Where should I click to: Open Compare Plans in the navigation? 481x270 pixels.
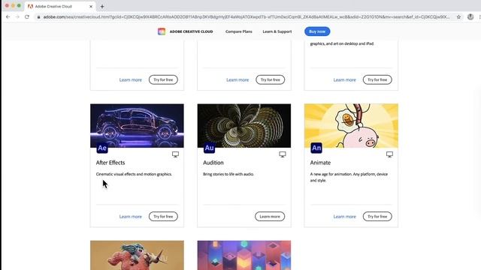tap(239, 31)
